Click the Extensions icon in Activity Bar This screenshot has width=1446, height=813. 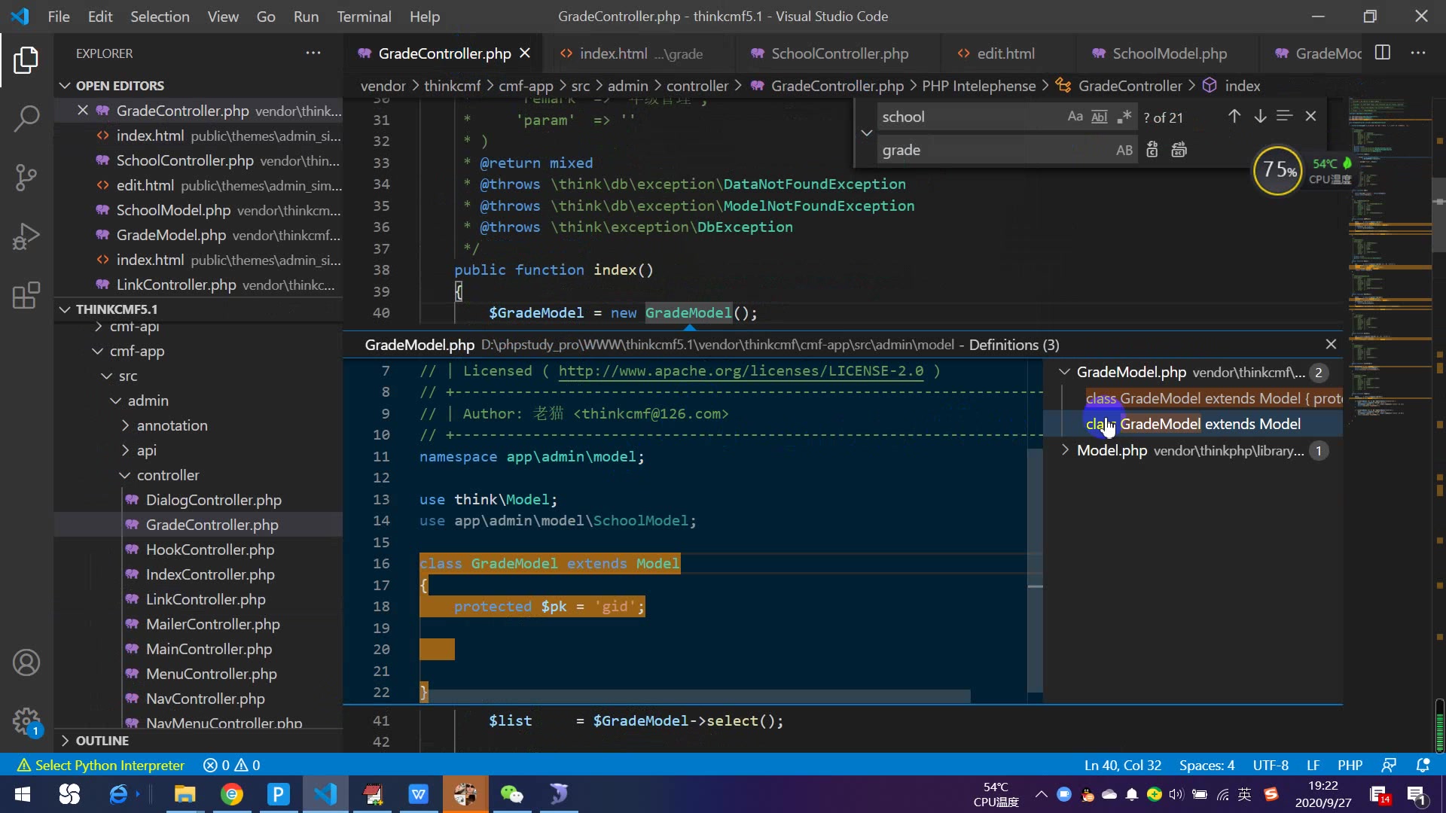27,295
